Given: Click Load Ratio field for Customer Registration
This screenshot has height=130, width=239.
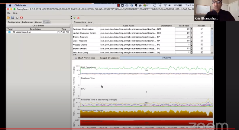Looking at the screenshot, I should [182, 29].
